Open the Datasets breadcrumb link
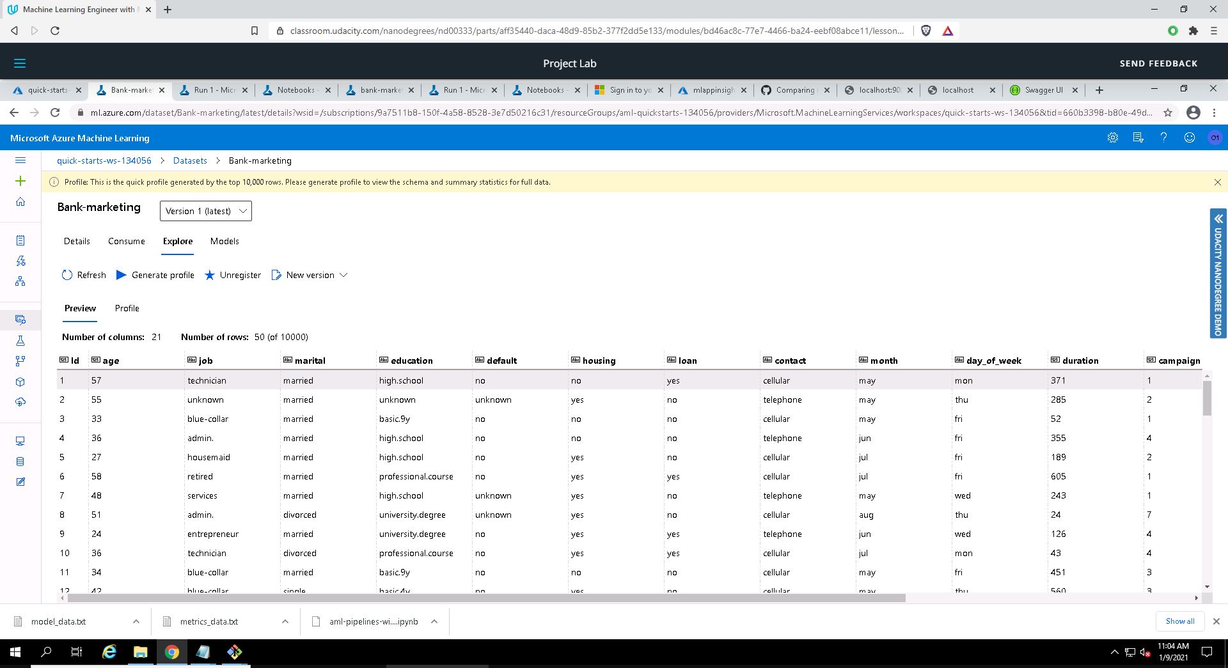 pyautogui.click(x=190, y=160)
